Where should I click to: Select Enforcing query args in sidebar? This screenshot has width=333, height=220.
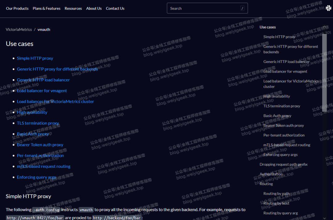point(280,155)
